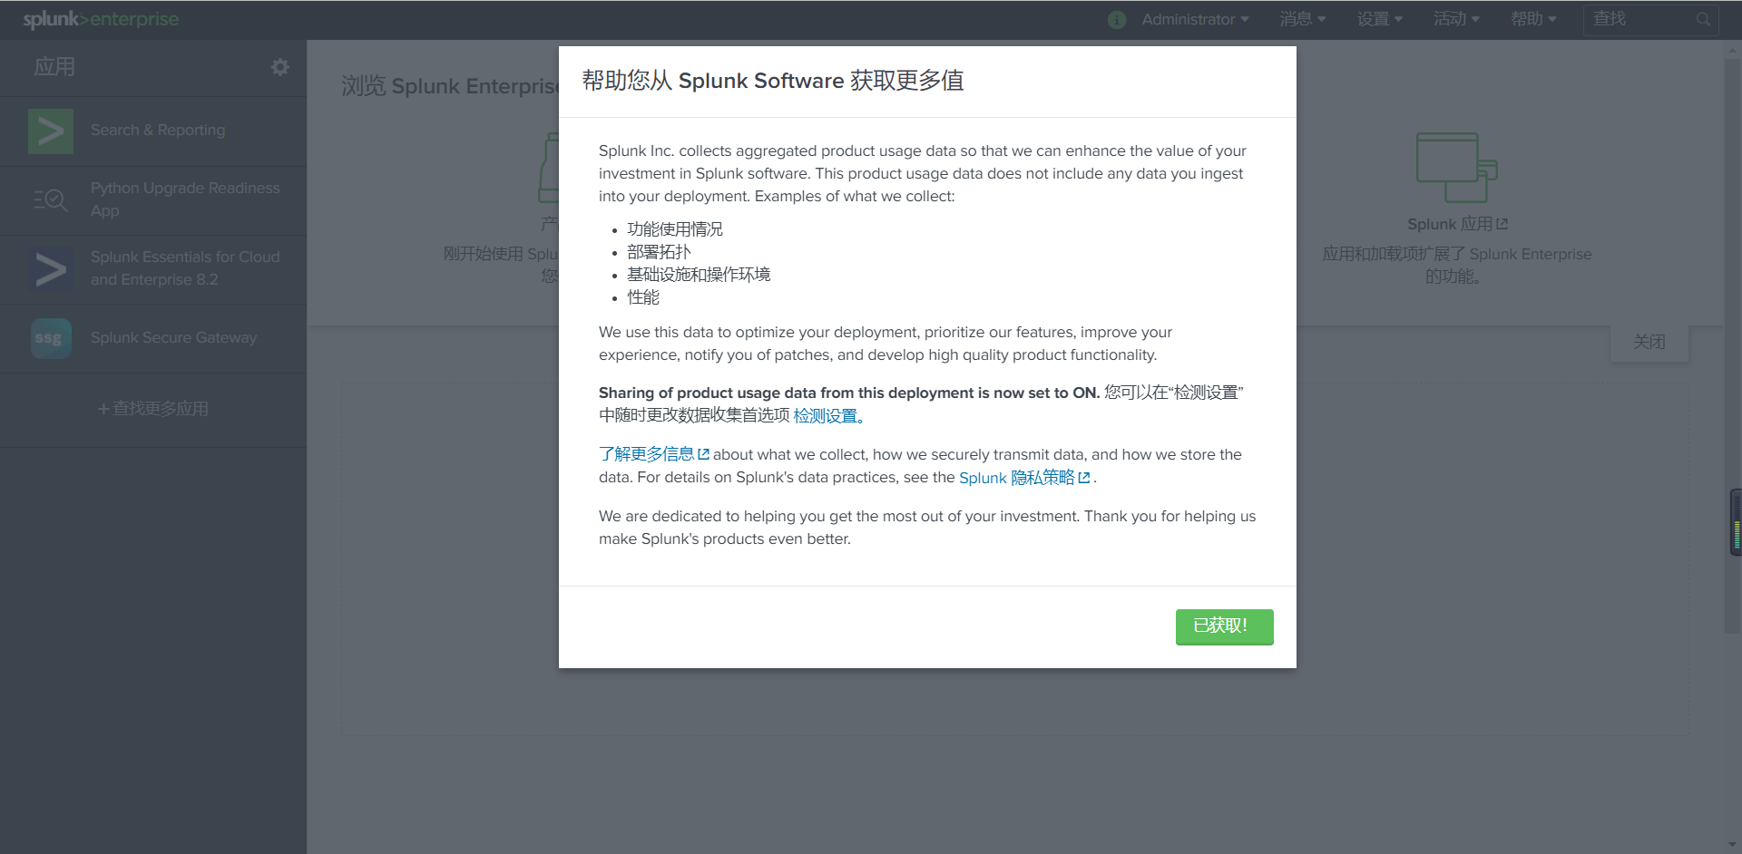Click the green 已获取! button

click(1224, 626)
